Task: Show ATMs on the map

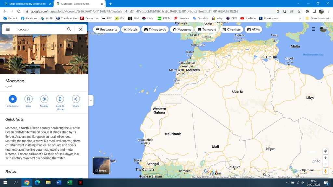Action: click(x=253, y=30)
